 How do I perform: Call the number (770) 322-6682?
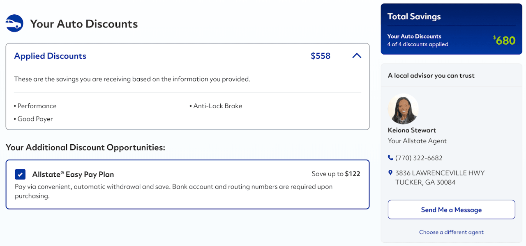419,157
